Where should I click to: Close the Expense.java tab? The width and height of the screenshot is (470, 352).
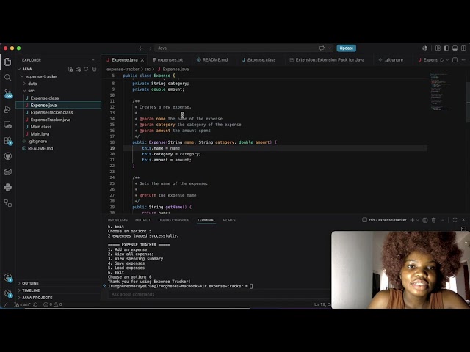coord(142,60)
